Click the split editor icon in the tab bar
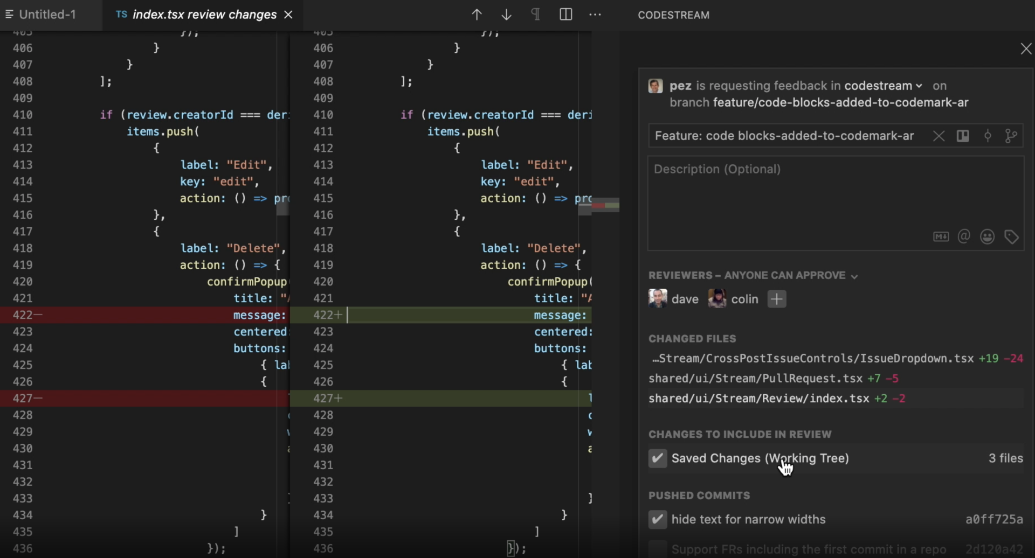 pos(565,15)
